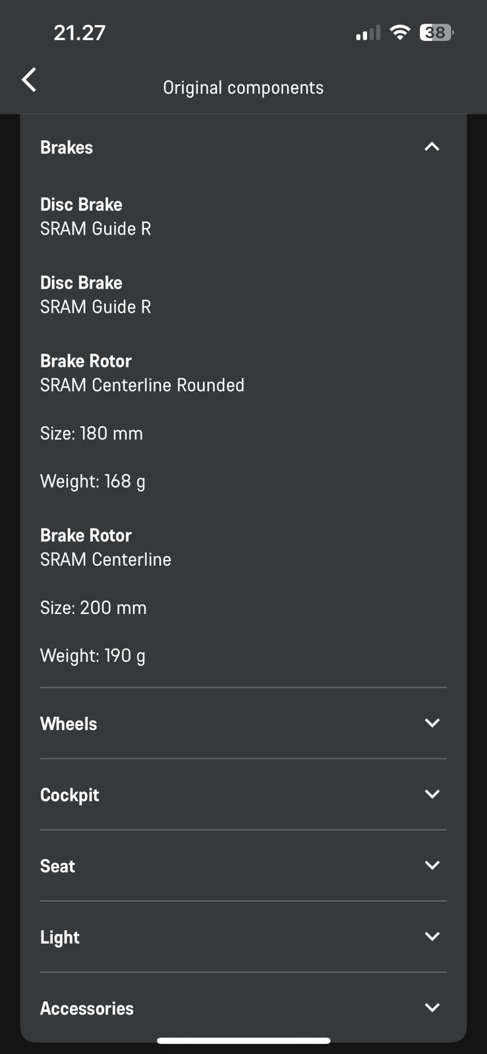Viewport: 487px width, 1054px height.
Task: Tap the home indicator bar
Action: (243, 1041)
